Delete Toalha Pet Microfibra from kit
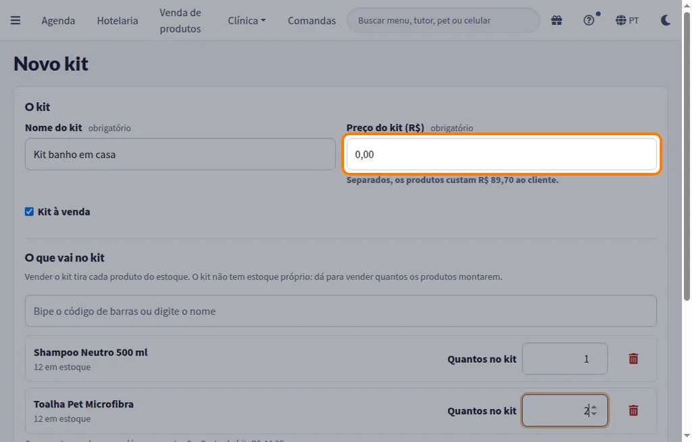The width and height of the screenshot is (692, 442). [x=633, y=411]
